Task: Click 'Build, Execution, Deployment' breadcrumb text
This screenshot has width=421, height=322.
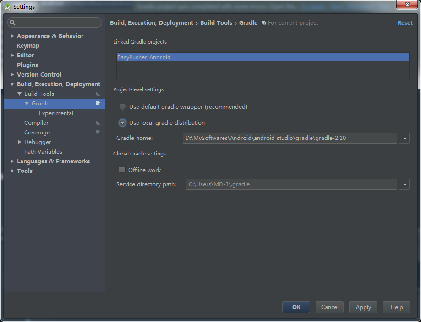Action: pos(152,23)
